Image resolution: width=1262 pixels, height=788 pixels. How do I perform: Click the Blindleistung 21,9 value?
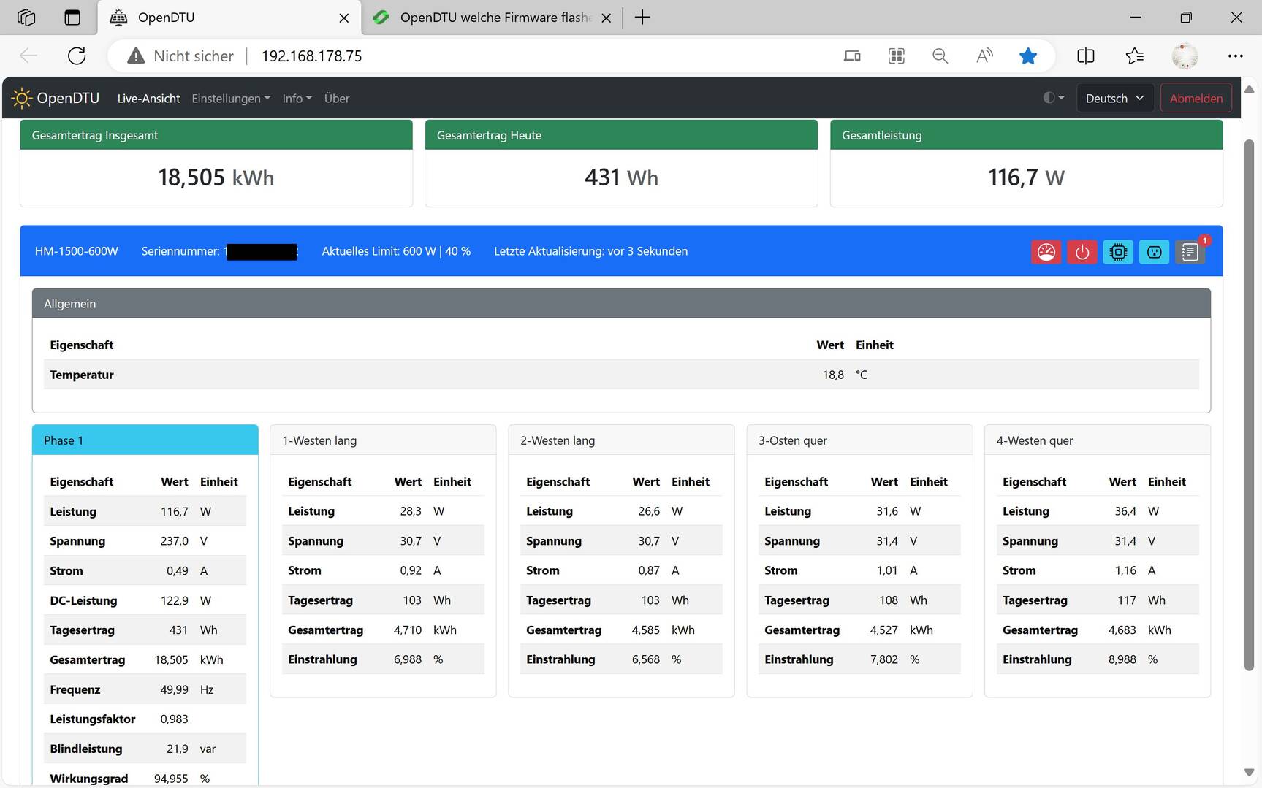point(177,749)
